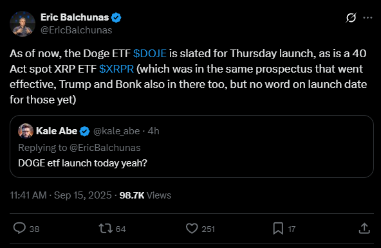Click the Eric Balchunas display name
The width and height of the screenshot is (381, 248).
coord(75,17)
